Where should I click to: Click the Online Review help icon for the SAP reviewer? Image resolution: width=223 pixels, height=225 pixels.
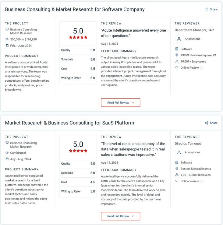(202, 68)
